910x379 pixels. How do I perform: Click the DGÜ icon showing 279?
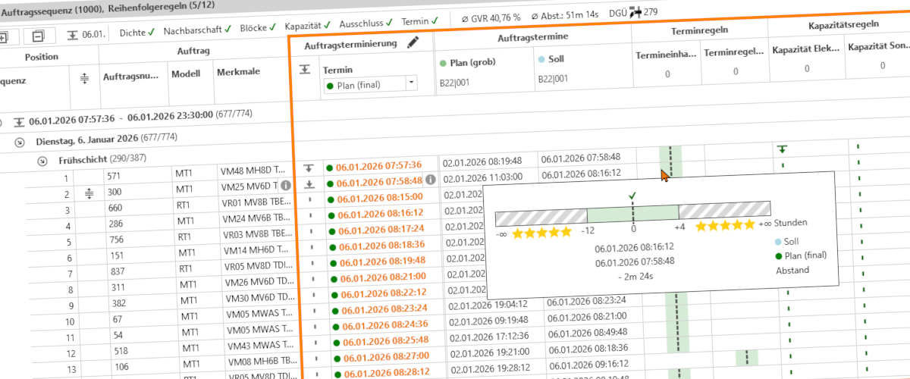[635, 11]
